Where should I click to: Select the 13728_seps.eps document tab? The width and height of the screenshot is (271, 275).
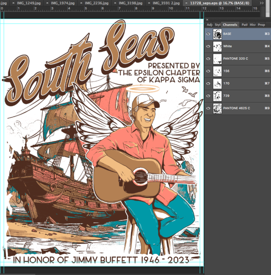(220, 3)
